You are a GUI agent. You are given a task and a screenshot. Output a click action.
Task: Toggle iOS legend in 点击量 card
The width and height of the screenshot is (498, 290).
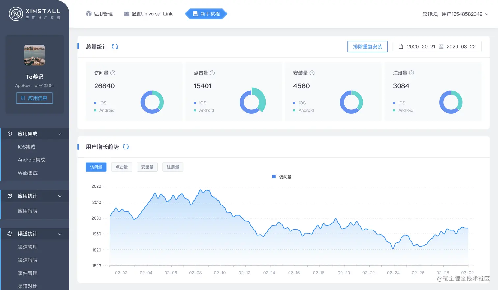coord(200,103)
